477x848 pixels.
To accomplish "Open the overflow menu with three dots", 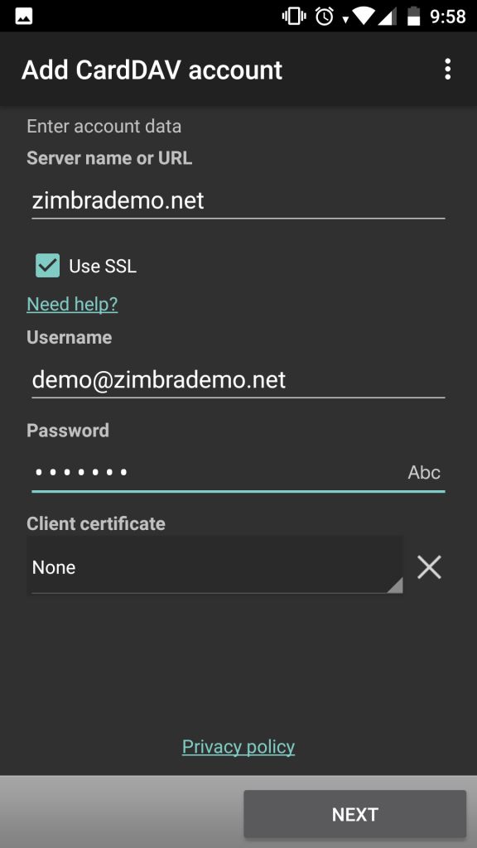I will tap(447, 70).
